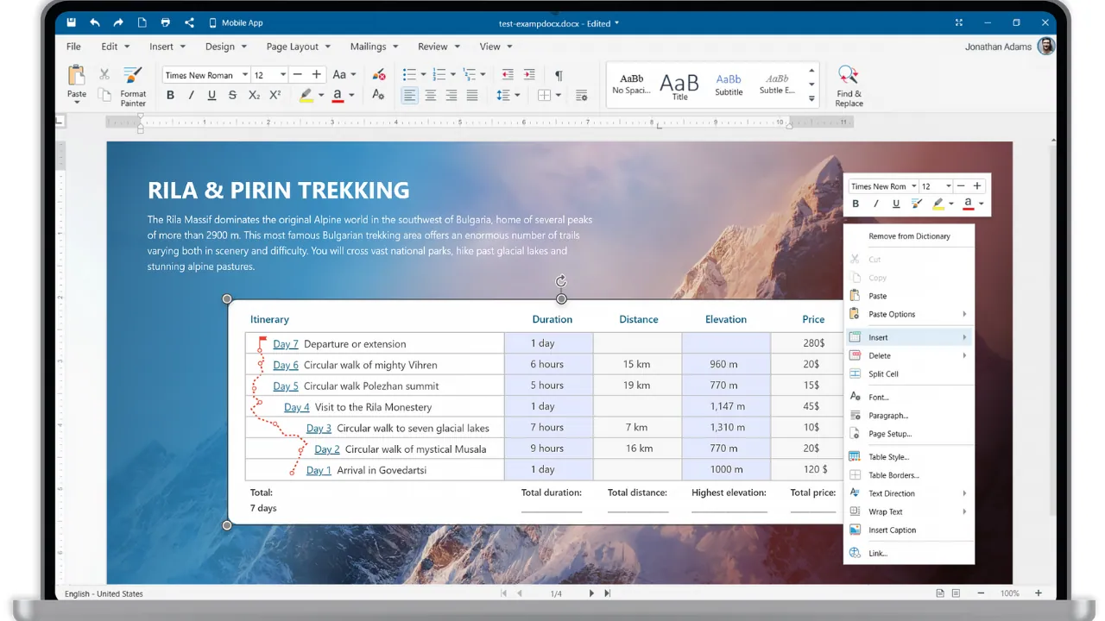Undo the last action in title bar

(95, 23)
